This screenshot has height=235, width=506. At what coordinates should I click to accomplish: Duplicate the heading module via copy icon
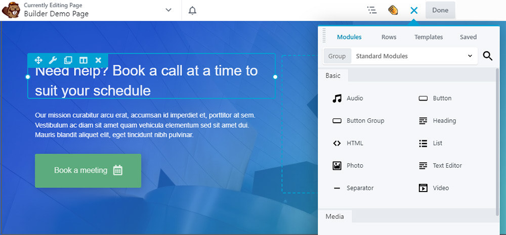tap(68, 60)
